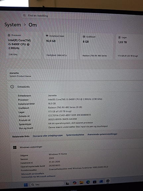Open File Explorer folder icon
The height and width of the screenshot is (191, 143).
click(81, 182)
